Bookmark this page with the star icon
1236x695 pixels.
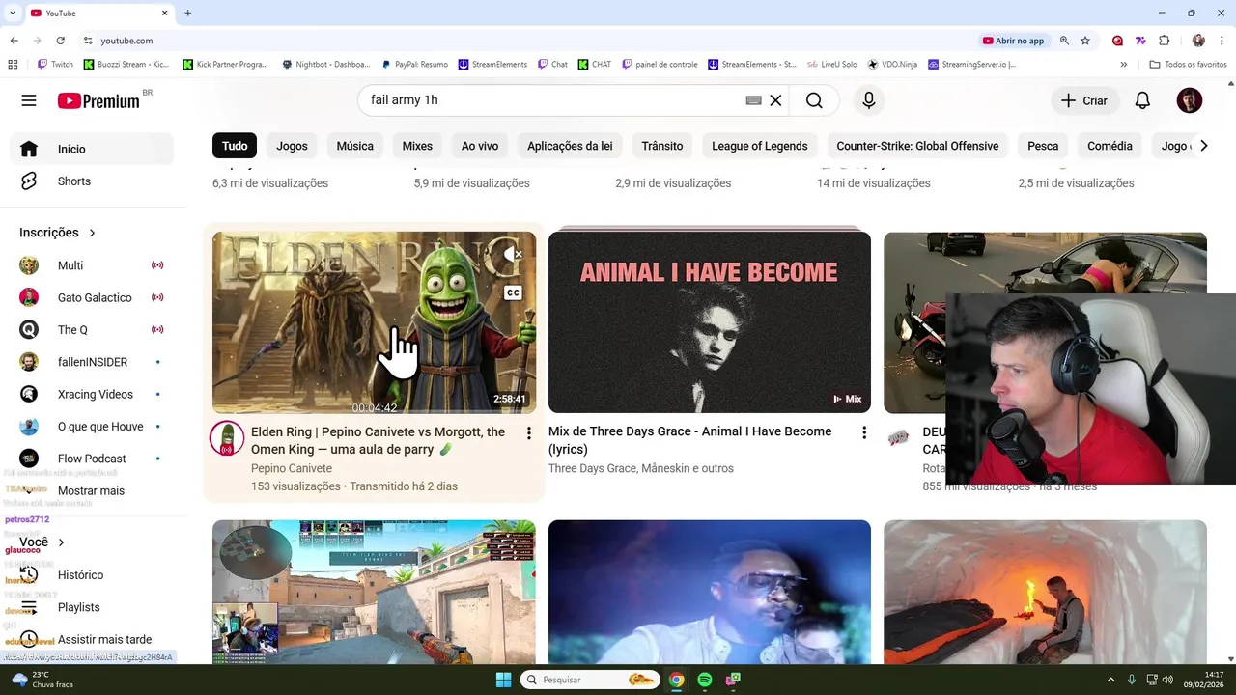coord(1085,41)
